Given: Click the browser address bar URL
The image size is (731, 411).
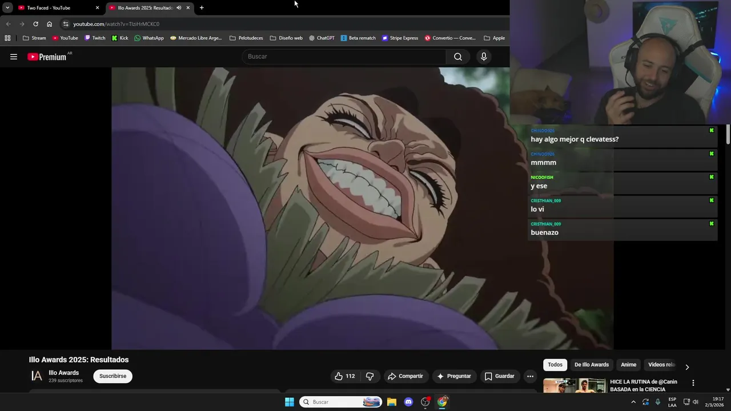Looking at the screenshot, I should click(x=117, y=24).
